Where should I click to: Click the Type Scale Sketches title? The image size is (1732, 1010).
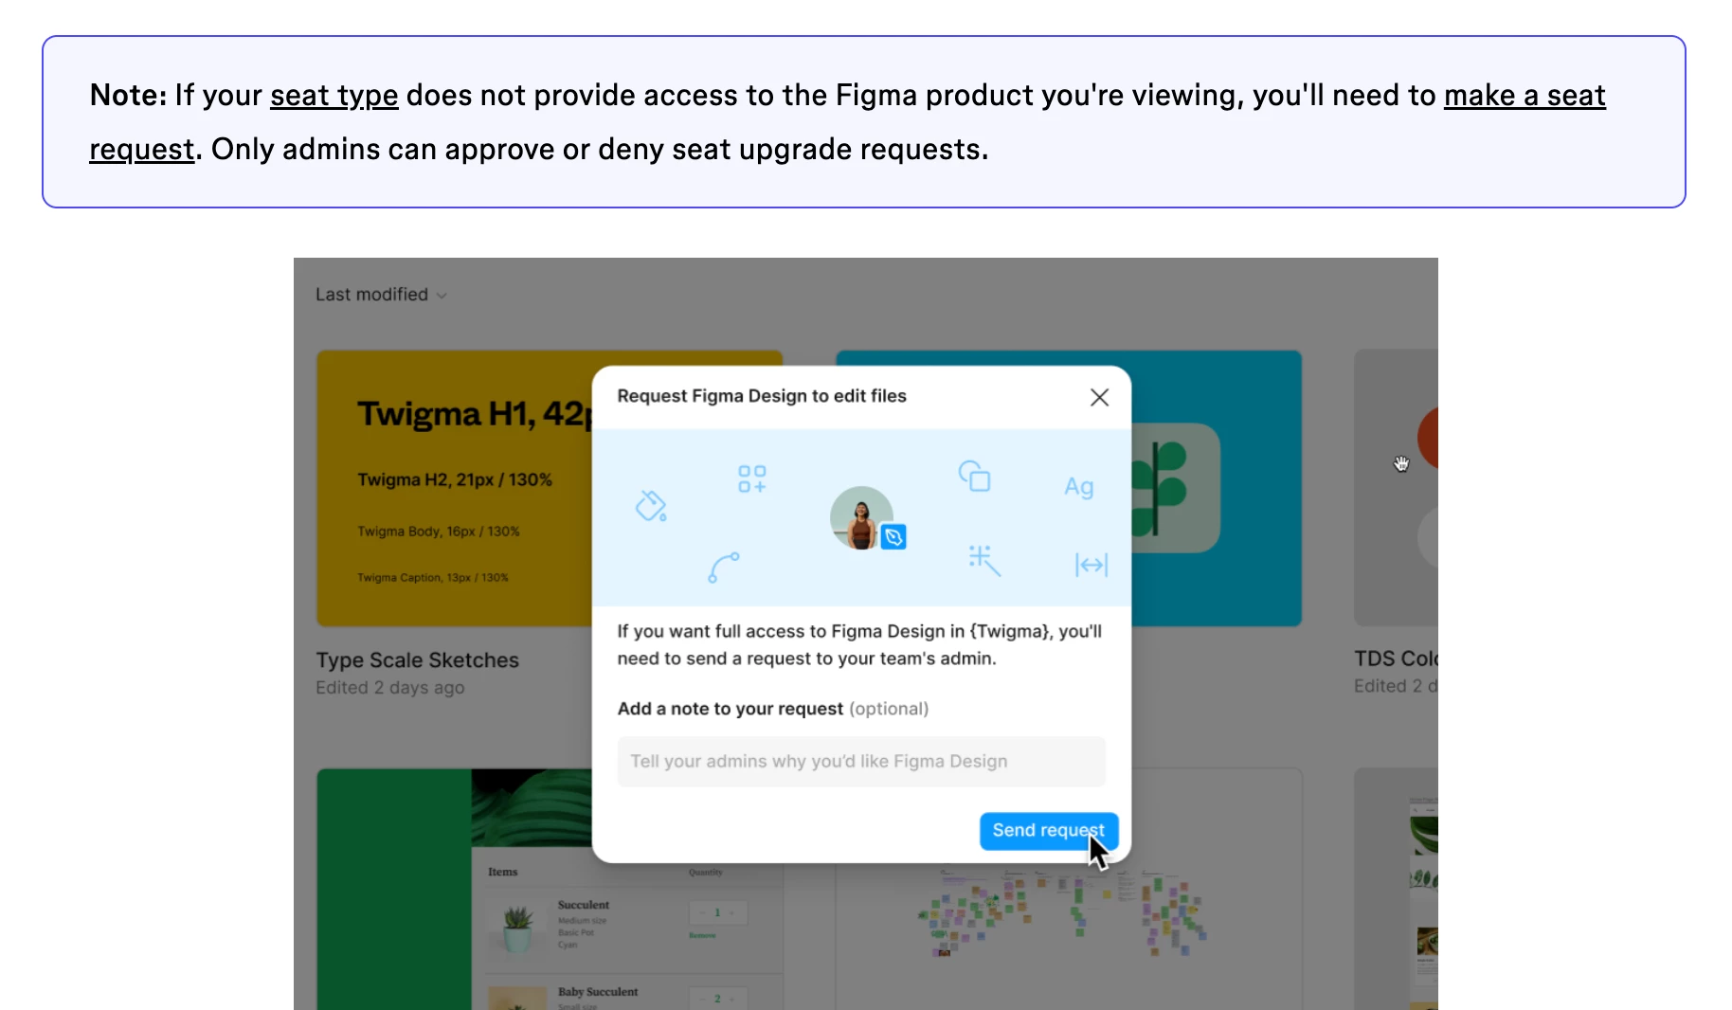coord(418,660)
